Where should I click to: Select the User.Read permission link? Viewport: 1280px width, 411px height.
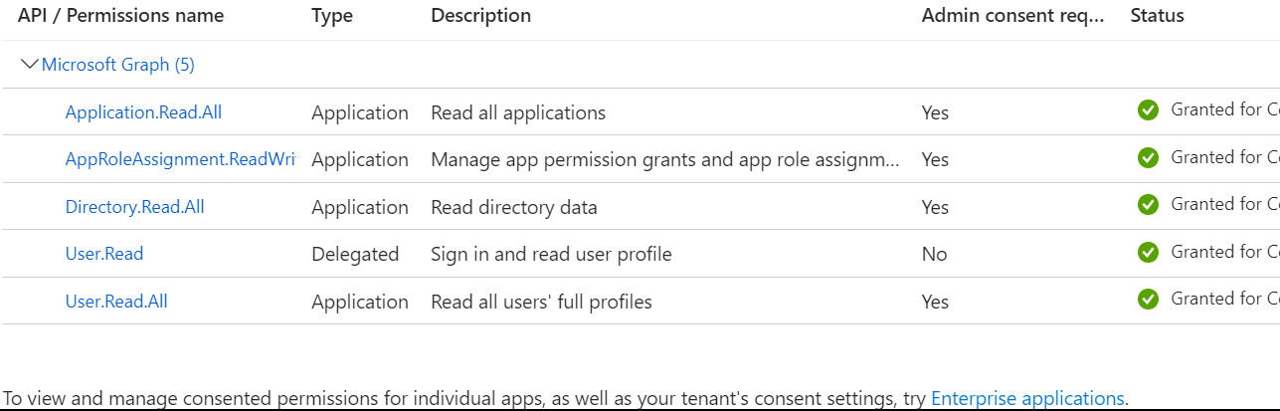pyautogui.click(x=104, y=254)
